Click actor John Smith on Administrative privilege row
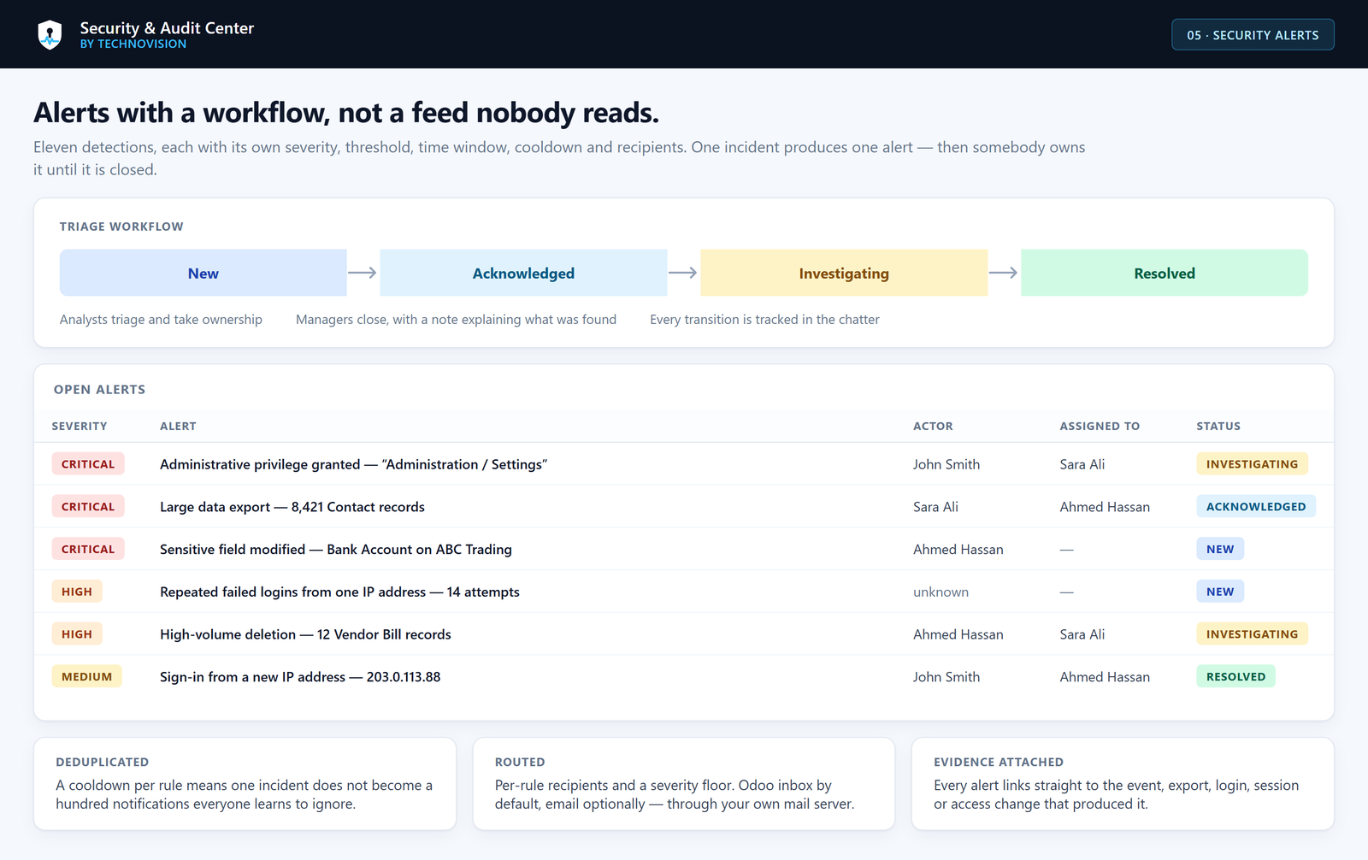 click(x=946, y=464)
